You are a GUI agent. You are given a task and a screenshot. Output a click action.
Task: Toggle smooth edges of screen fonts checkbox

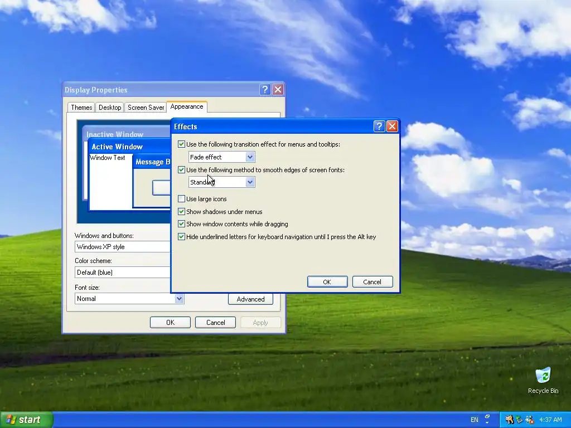[181, 169]
